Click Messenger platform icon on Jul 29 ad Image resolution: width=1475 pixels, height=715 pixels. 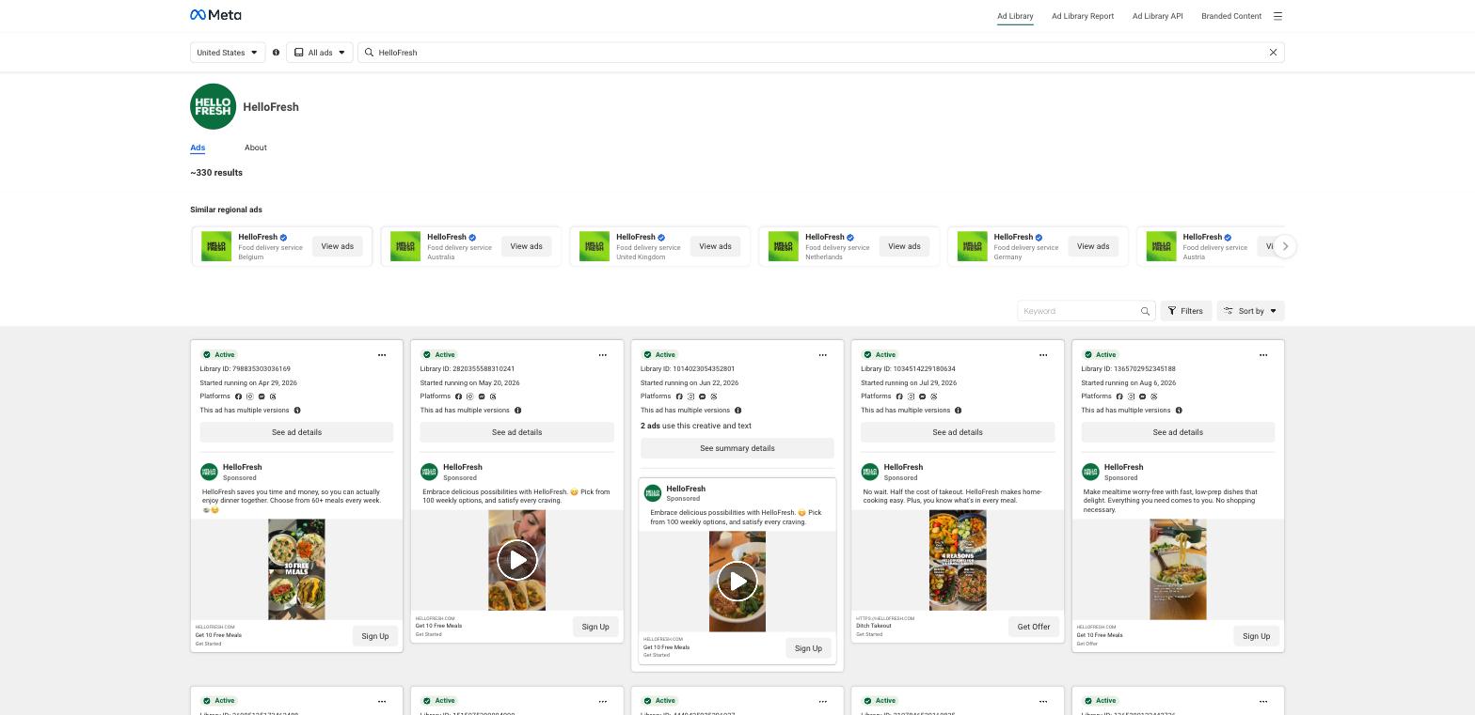[x=922, y=396]
